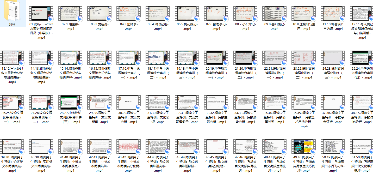Select the 17.16.中考小说阅读综合串讲（一）video

point(129,58)
